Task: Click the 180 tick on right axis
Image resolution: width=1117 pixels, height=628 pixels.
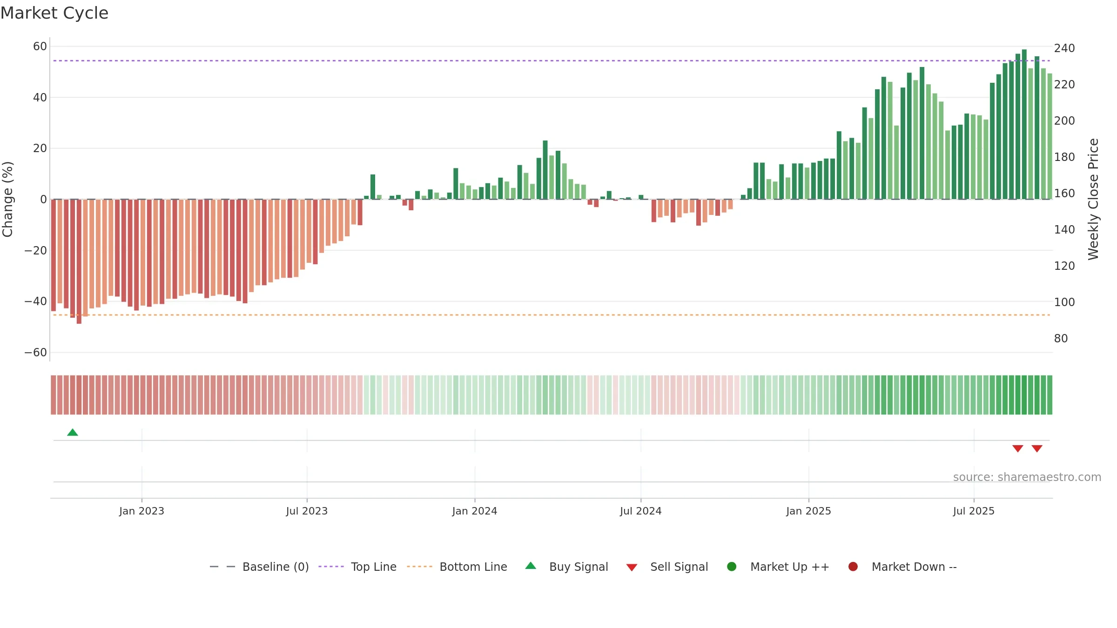Action: 1064,157
